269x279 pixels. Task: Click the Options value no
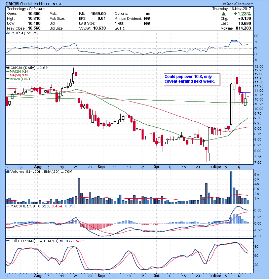point(148,14)
